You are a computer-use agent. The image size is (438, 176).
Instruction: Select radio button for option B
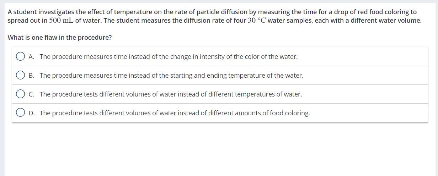(x=21, y=75)
